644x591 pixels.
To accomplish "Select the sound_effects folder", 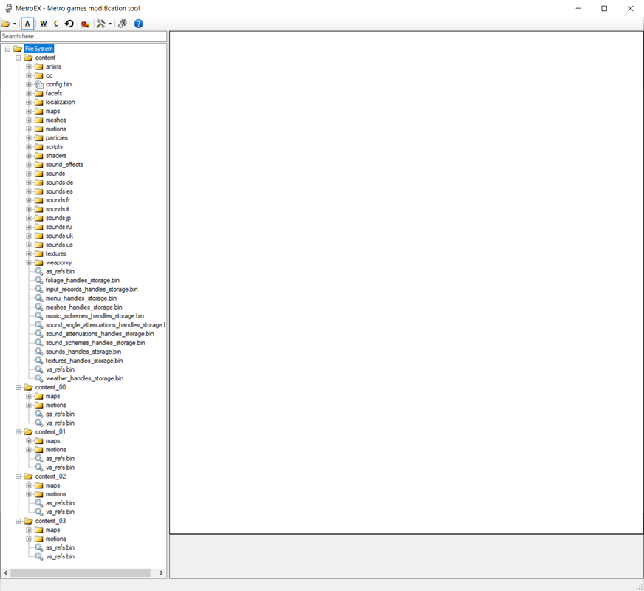I will click(x=64, y=165).
